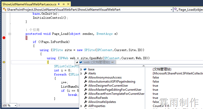Click the AllowDesignerForCurrentUser wrench icon
This screenshot has height=109, width=203.
pyautogui.click(x=86, y=86)
